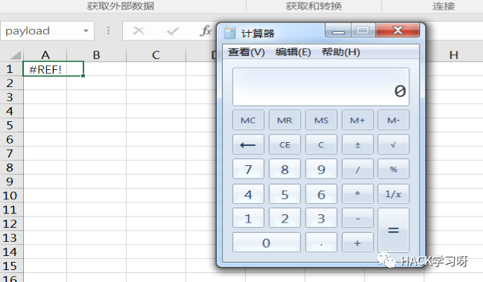This screenshot has height=282, width=483.
Task: Open the 查看(V) menu in calculator
Action: [x=246, y=52]
